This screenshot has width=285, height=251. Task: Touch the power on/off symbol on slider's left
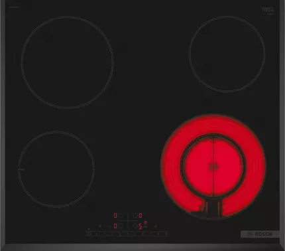pos(88,234)
